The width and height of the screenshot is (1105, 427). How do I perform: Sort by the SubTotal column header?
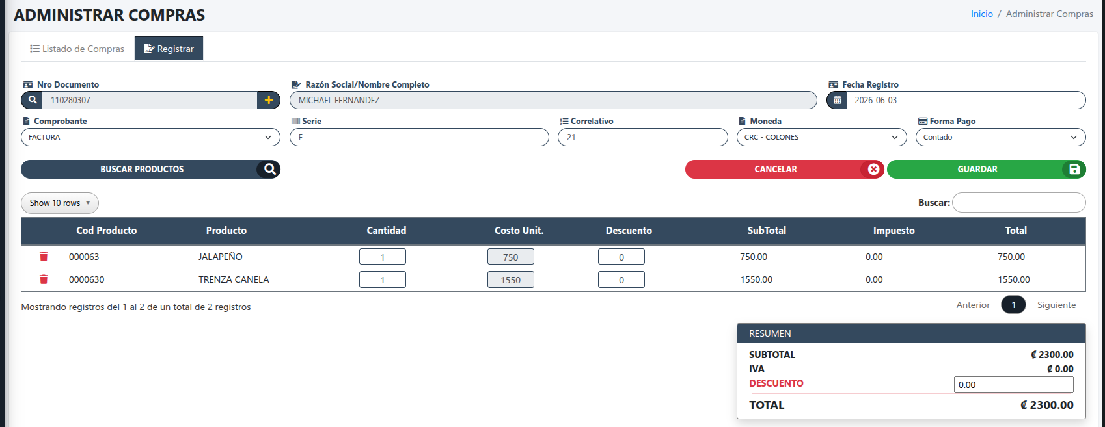[x=767, y=231]
